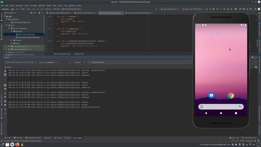Open the Android project view dropdown
Screen dimensions: 261x147
tap(10, 13)
